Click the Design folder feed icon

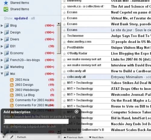(7, 33)
